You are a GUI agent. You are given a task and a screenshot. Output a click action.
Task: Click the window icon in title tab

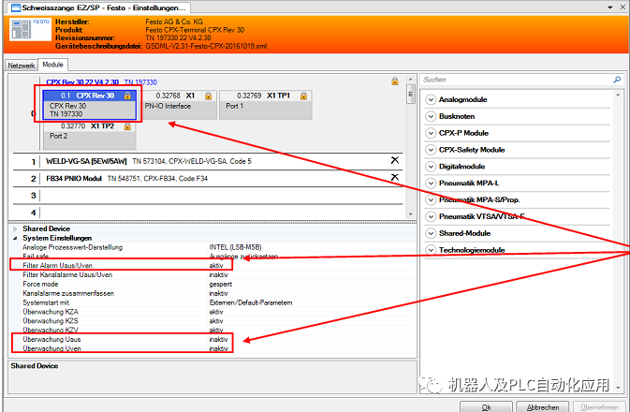tap(16, 7)
